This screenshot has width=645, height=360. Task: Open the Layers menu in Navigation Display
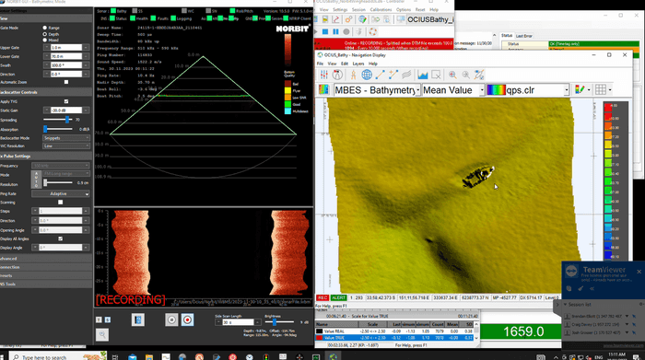358,64
